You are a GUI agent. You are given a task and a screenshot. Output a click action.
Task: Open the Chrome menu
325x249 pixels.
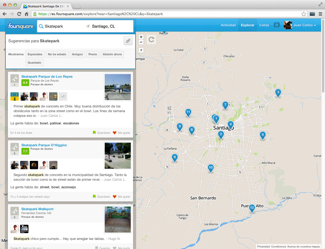pos(320,14)
